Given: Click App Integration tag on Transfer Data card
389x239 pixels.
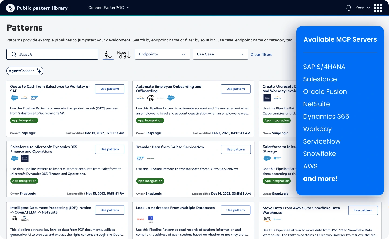Looking at the screenshot, I should click(150, 181).
